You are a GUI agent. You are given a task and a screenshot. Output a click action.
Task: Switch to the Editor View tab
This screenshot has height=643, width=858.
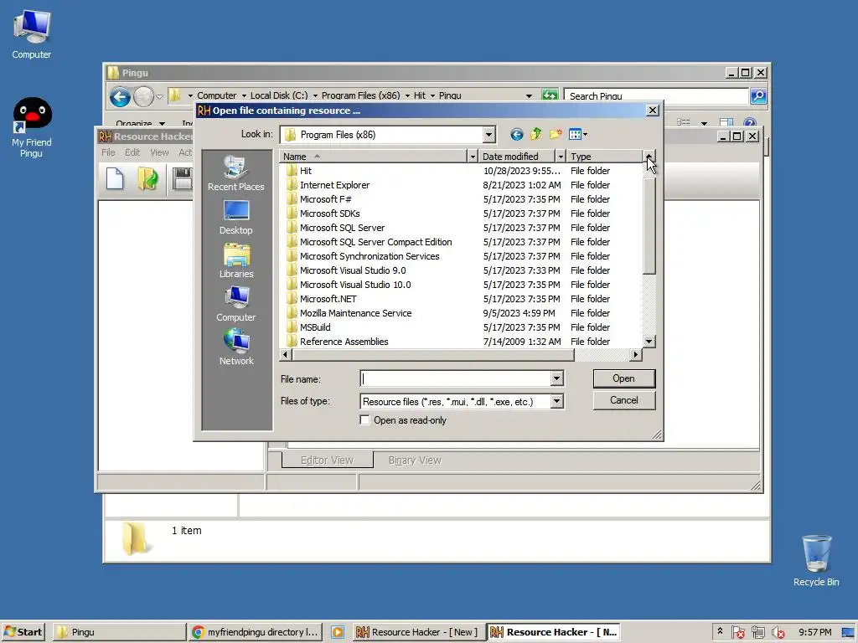click(x=328, y=460)
